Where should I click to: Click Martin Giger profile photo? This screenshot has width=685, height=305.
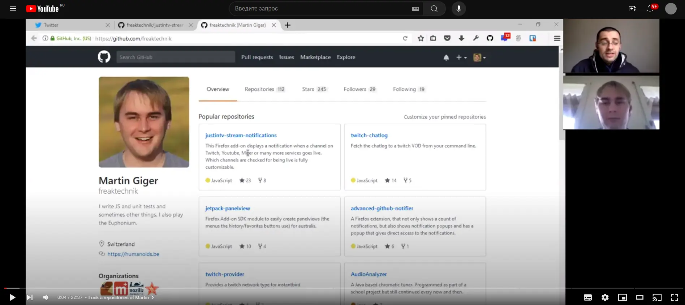click(144, 122)
